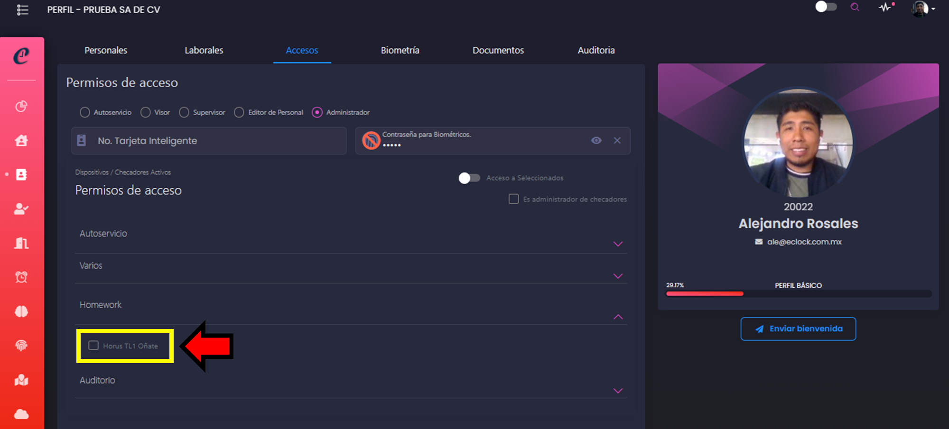
Task: Open the map marker sidebar icon
Action: (x=21, y=380)
